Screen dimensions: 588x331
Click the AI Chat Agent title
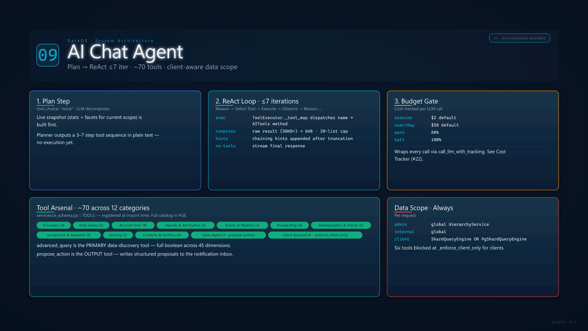pos(125,51)
